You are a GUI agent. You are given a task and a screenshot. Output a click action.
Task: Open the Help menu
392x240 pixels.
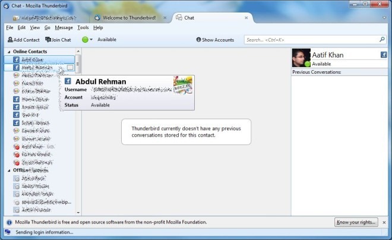pos(98,27)
